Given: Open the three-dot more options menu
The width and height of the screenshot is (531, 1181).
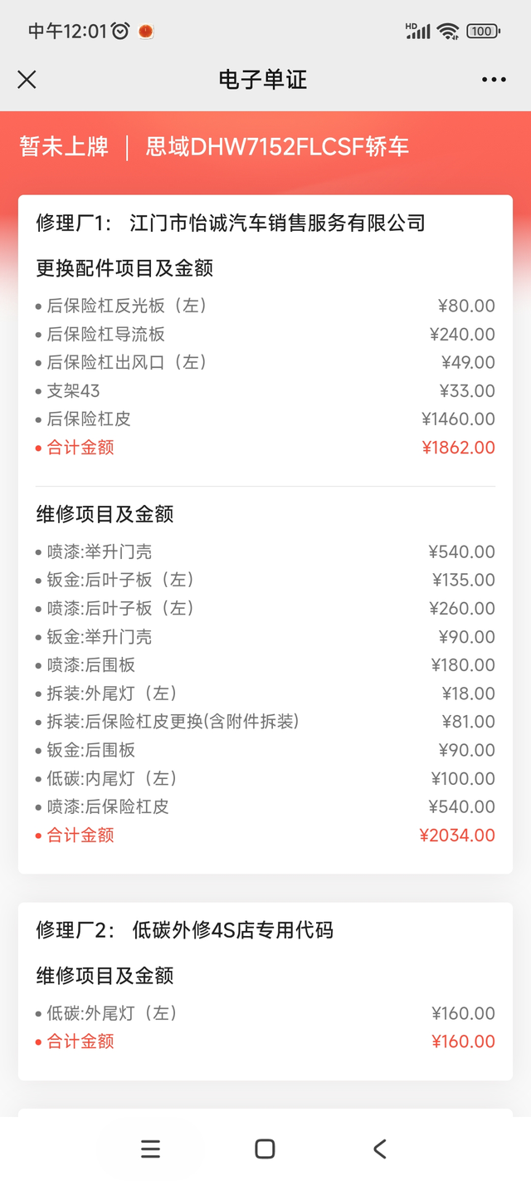Looking at the screenshot, I should (494, 80).
